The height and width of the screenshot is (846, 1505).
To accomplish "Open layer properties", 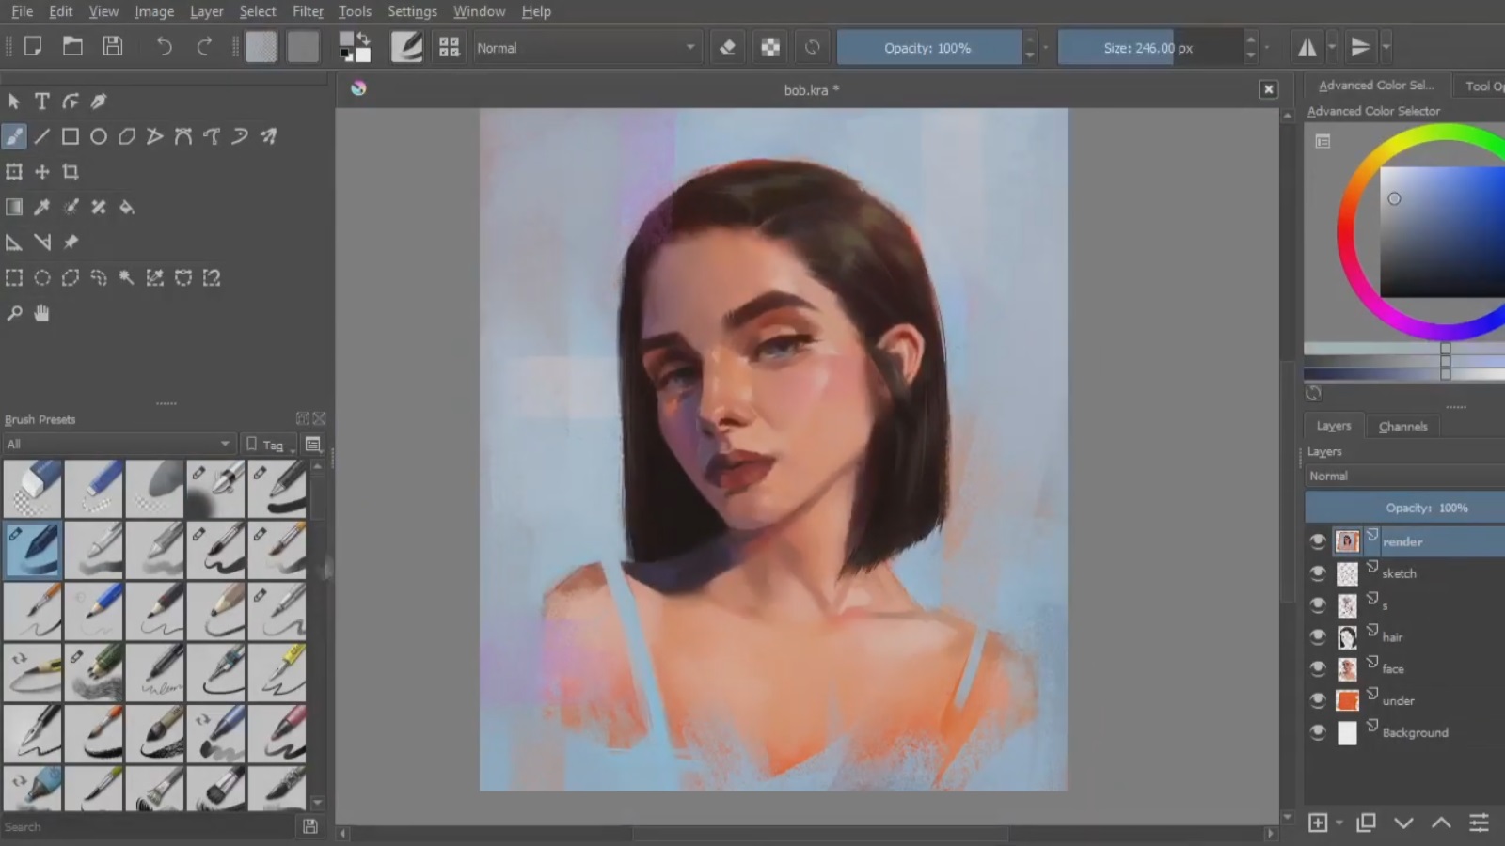I will [1479, 822].
